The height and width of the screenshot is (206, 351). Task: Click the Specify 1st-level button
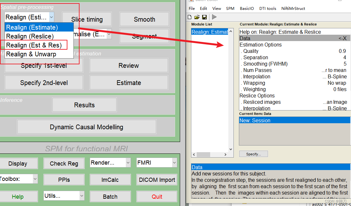click(x=44, y=65)
